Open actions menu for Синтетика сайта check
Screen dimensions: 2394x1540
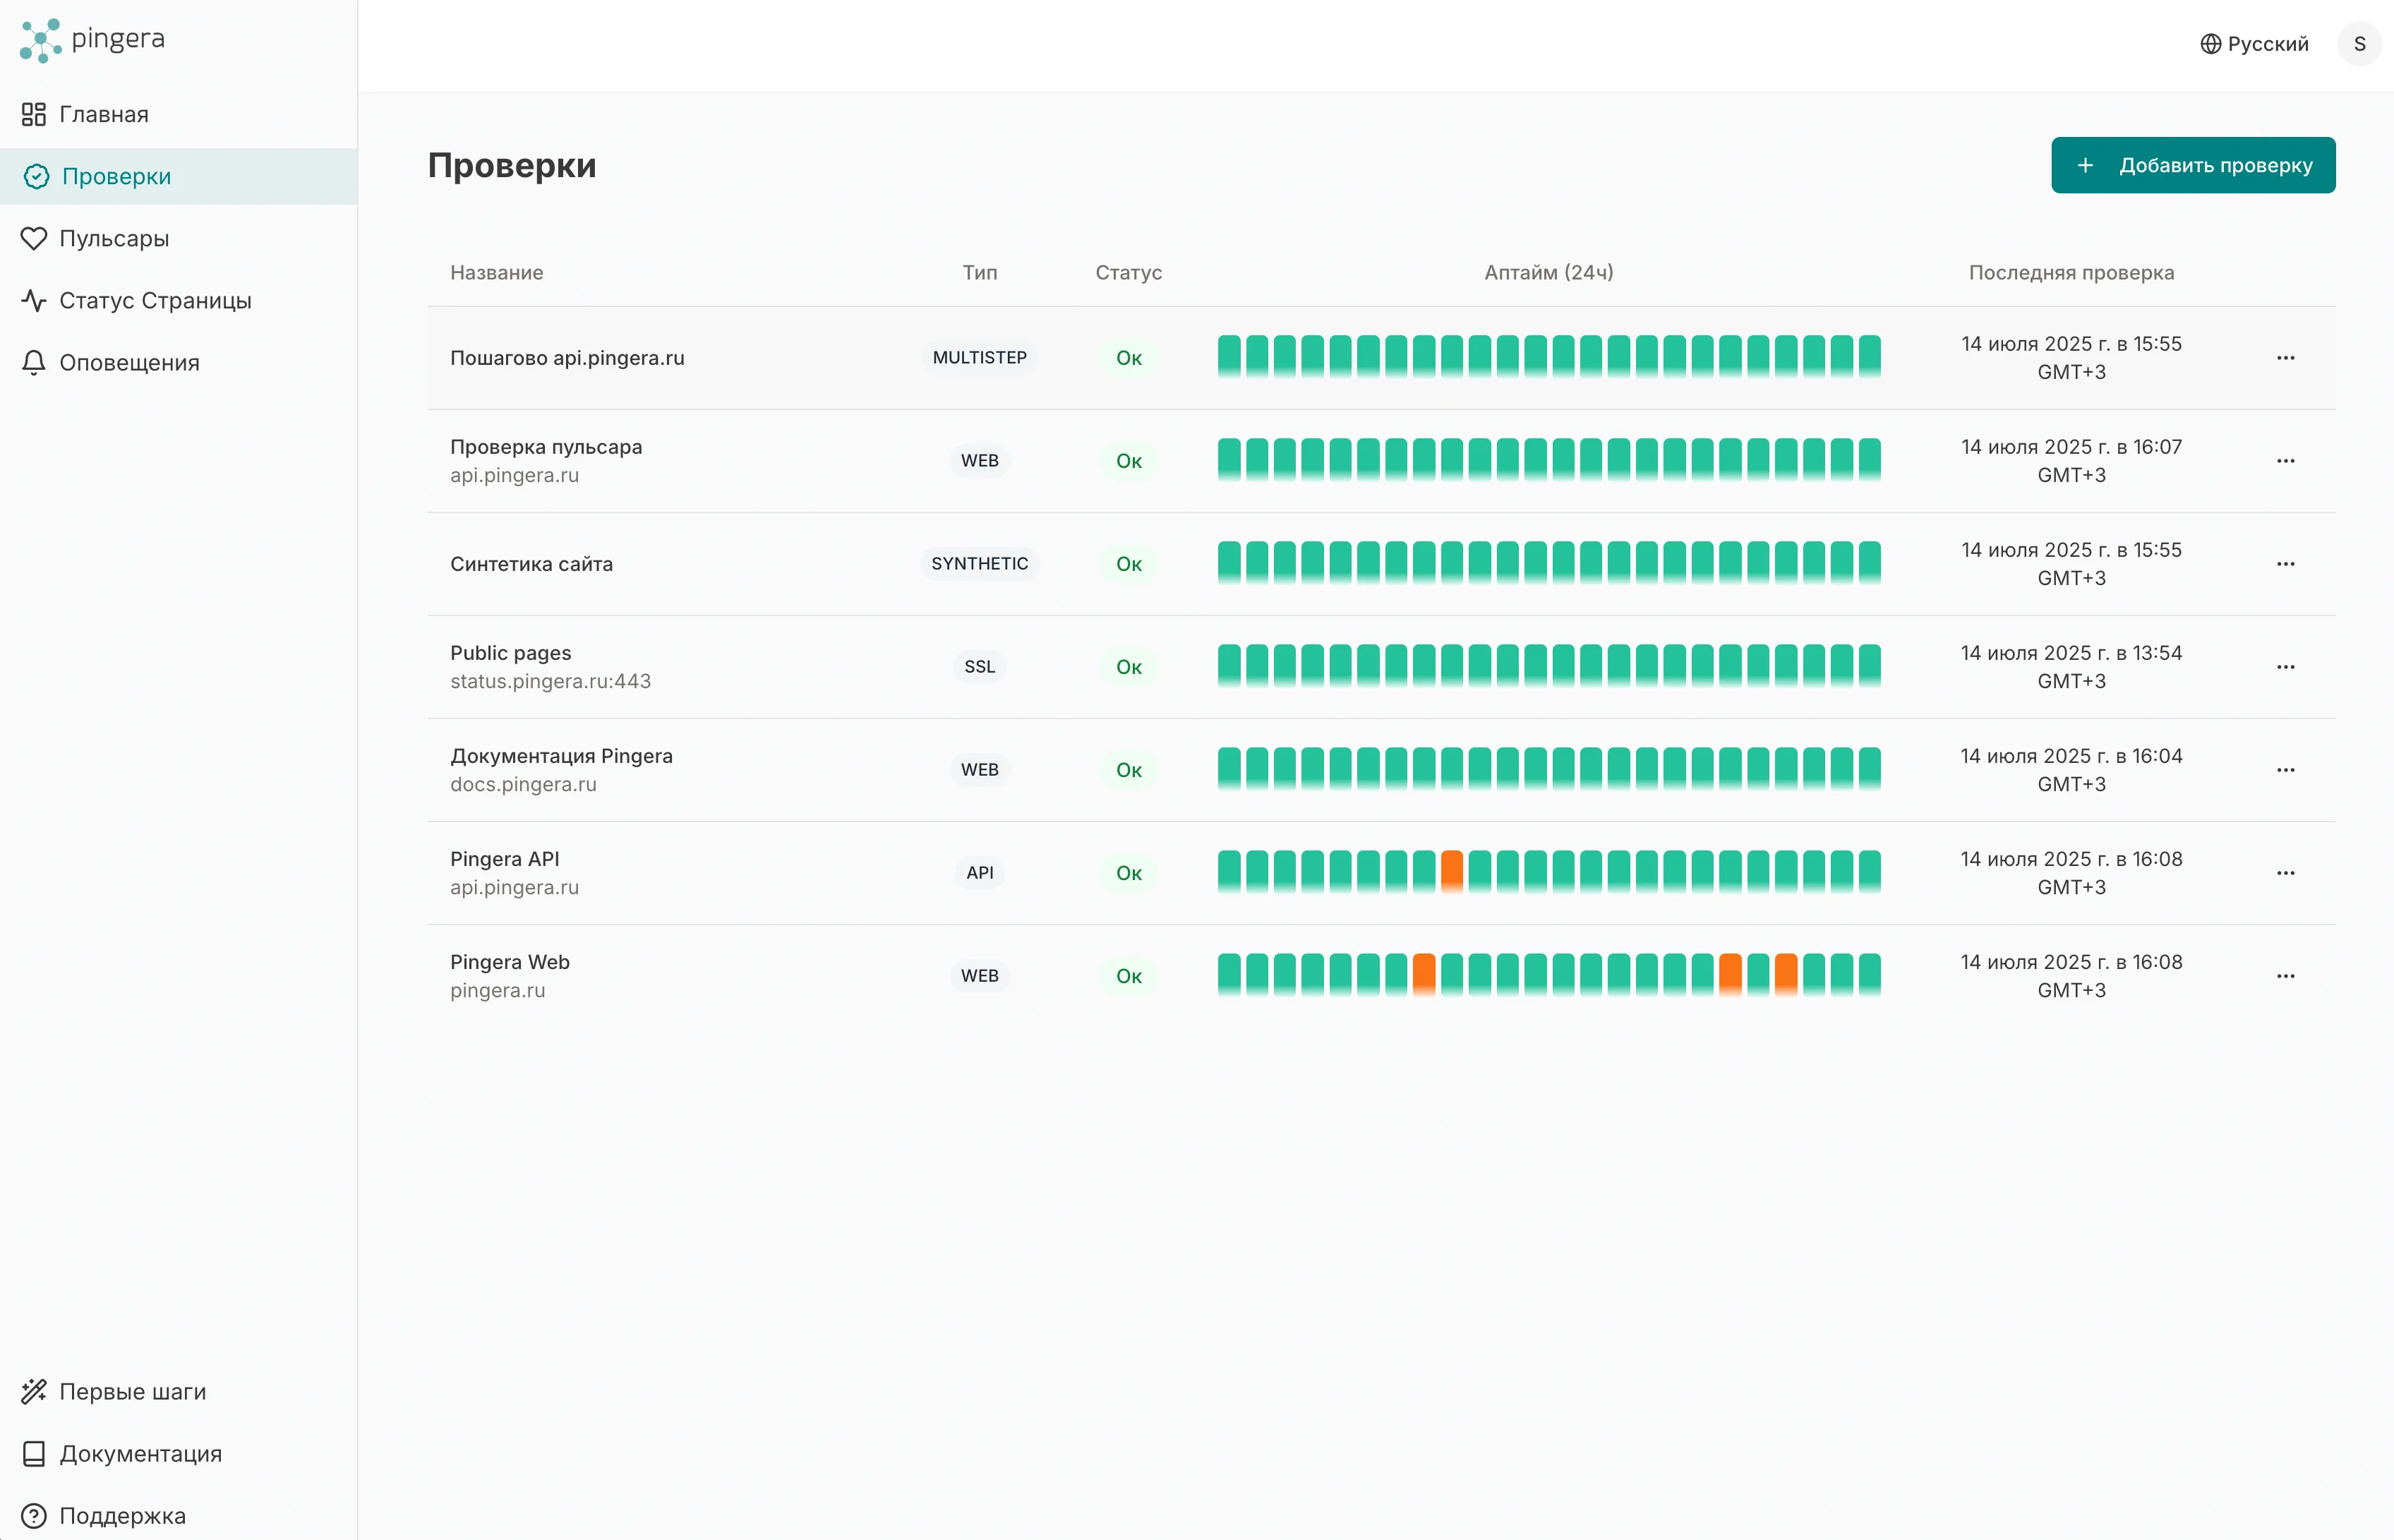coord(2287,563)
